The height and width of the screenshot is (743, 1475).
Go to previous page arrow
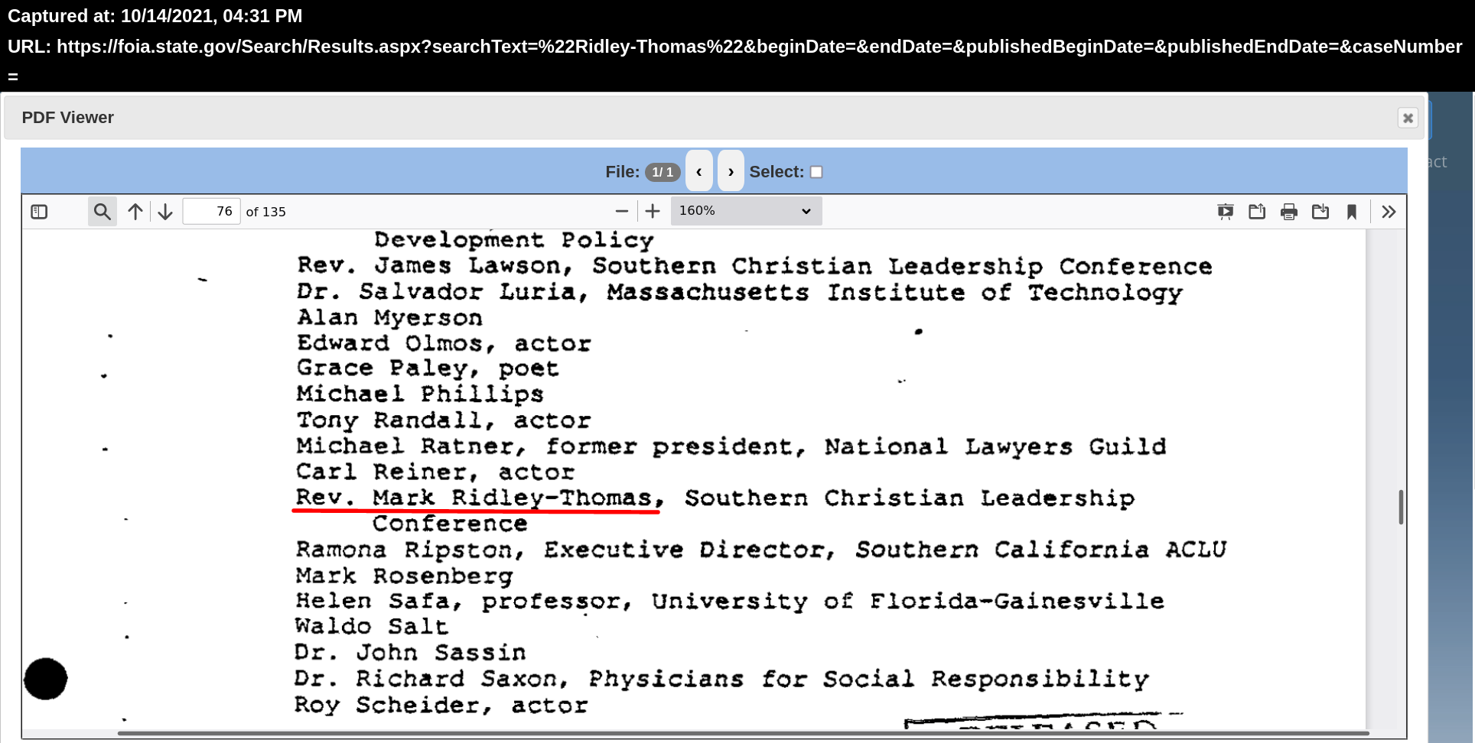pos(135,212)
